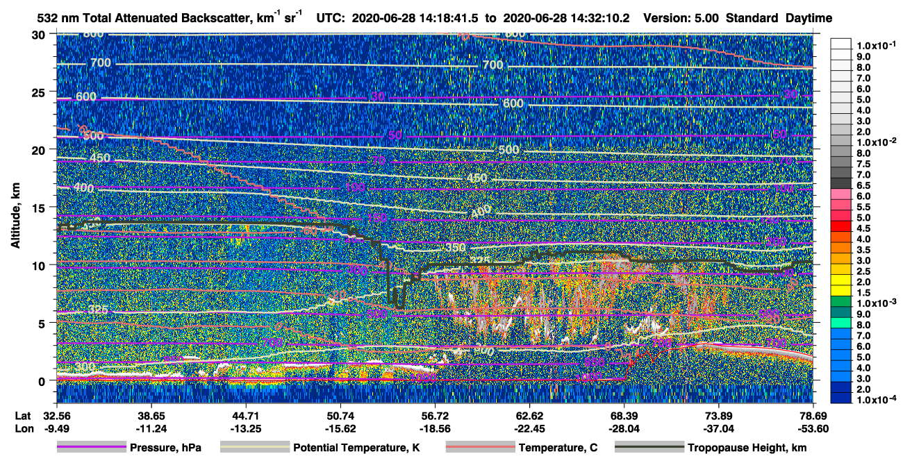Click the altitude tick label '10'
Image resolution: width=903 pixels, height=463 pixels.
40,265
